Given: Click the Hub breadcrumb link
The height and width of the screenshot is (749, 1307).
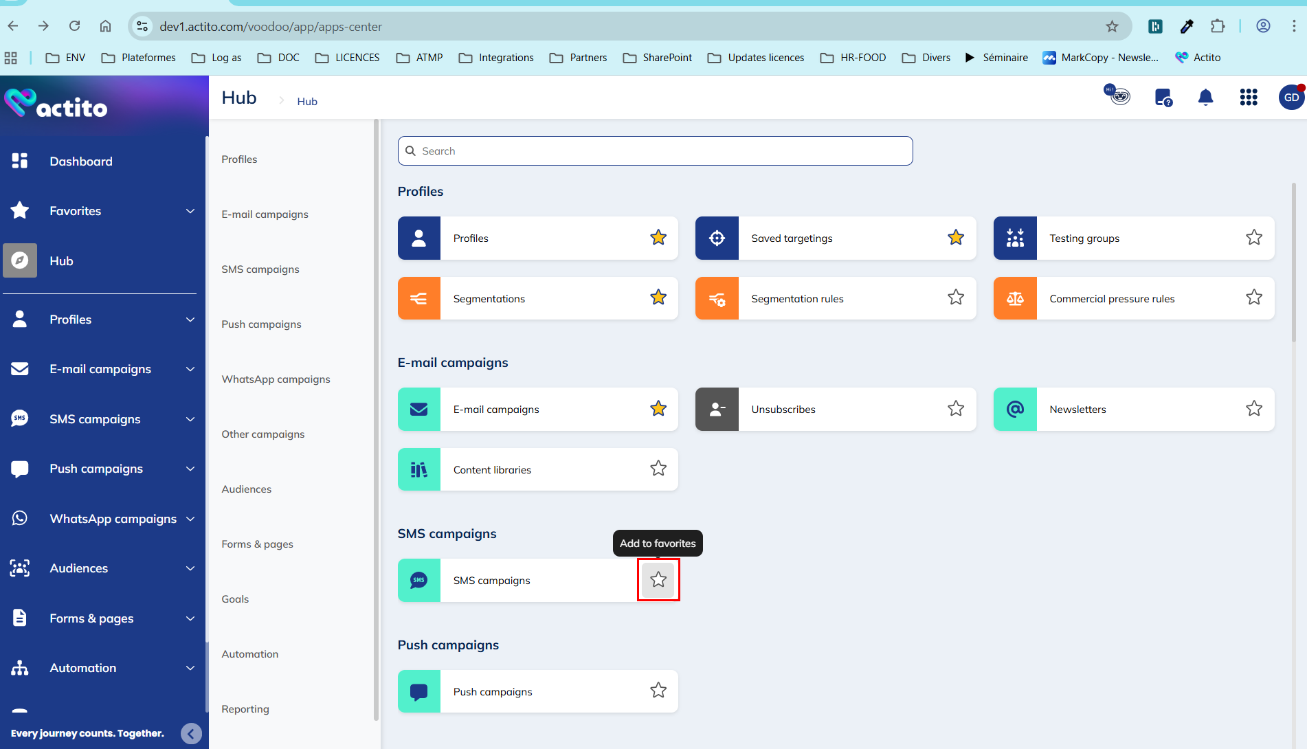Looking at the screenshot, I should pos(307,102).
